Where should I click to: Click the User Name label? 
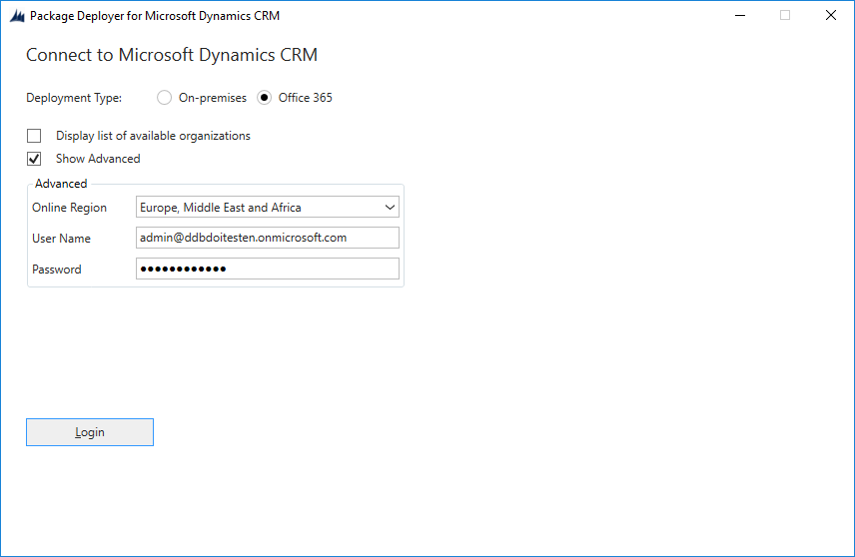(x=61, y=239)
